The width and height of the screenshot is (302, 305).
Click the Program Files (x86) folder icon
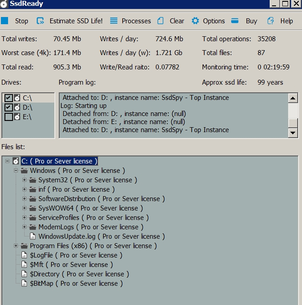tap(24, 246)
